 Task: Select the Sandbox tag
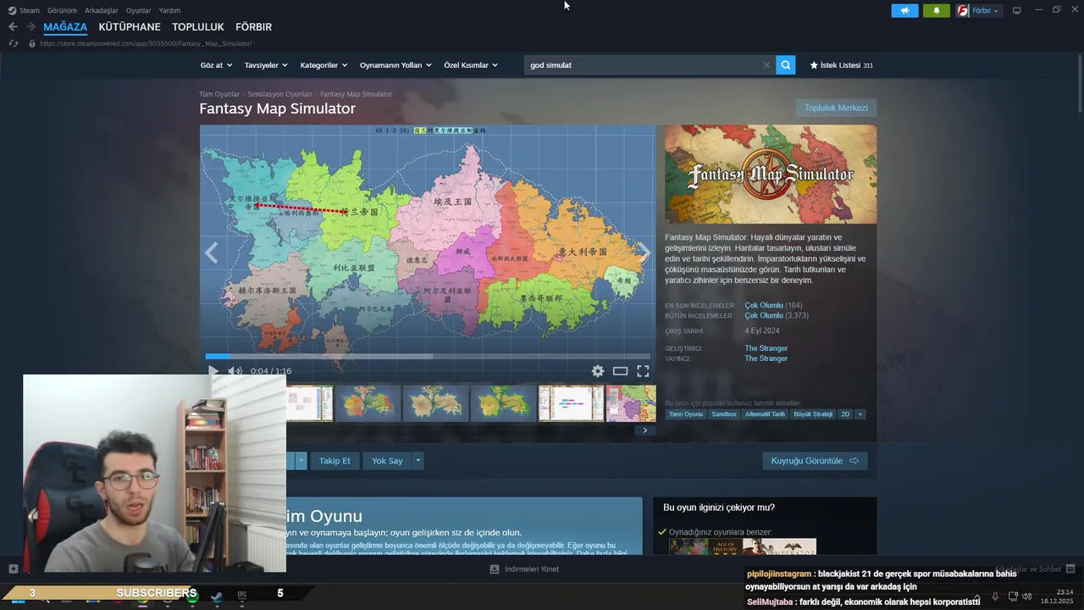[x=724, y=414]
